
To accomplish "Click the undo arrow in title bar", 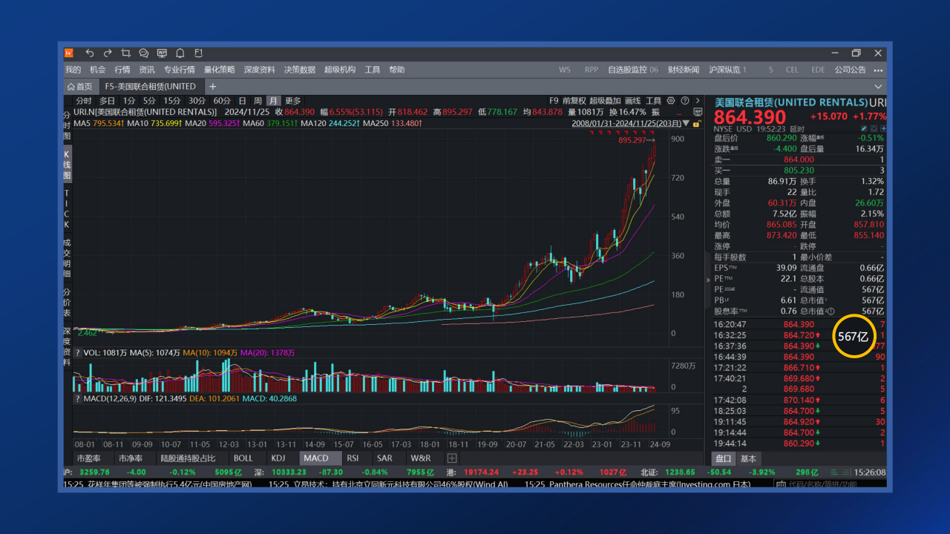I will pyautogui.click(x=89, y=53).
